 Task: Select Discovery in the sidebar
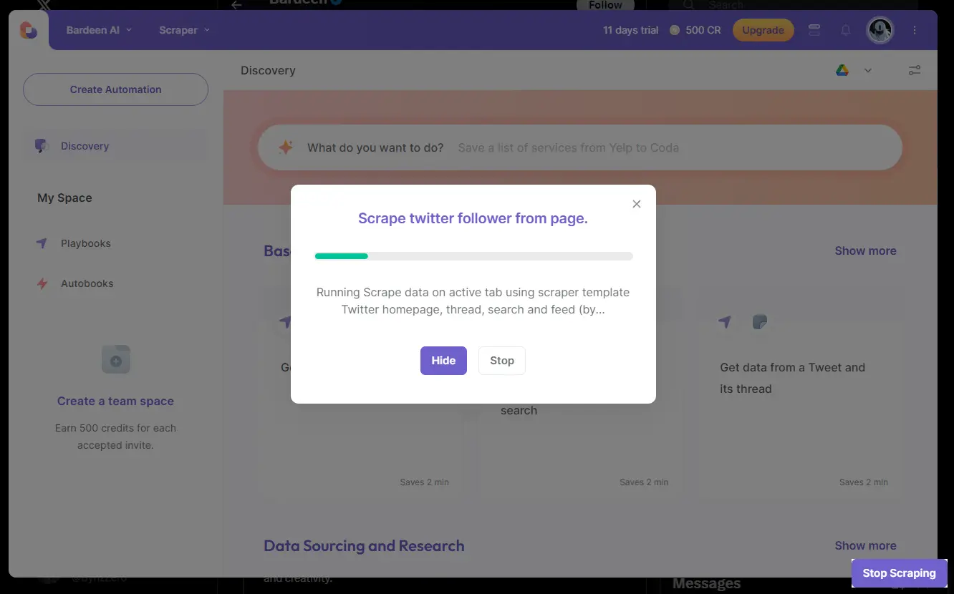tap(115, 146)
